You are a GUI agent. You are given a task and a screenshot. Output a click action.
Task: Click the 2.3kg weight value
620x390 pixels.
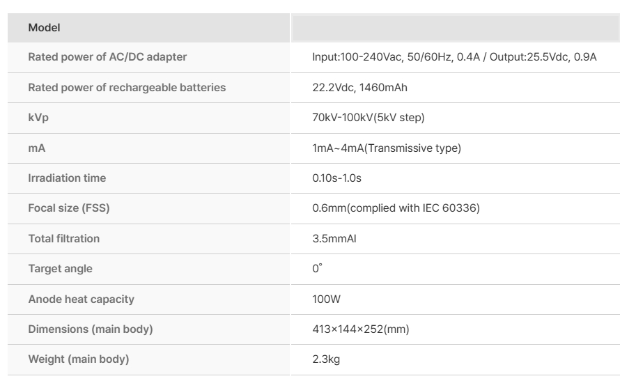pyautogui.click(x=326, y=359)
